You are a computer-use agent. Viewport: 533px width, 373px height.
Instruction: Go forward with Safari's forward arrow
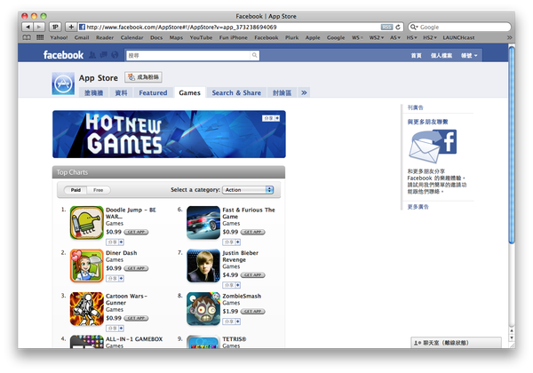[39, 27]
